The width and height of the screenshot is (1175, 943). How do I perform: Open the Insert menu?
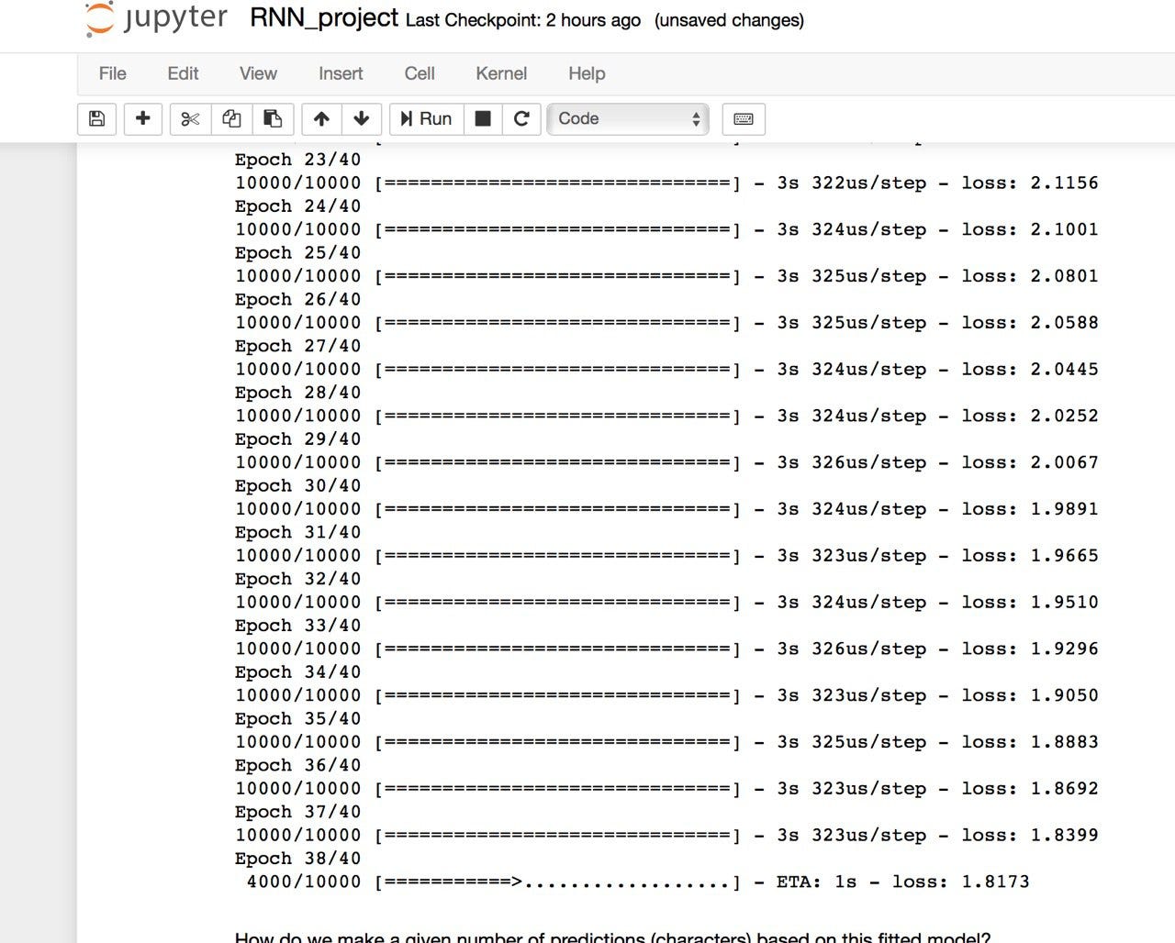[x=340, y=73]
